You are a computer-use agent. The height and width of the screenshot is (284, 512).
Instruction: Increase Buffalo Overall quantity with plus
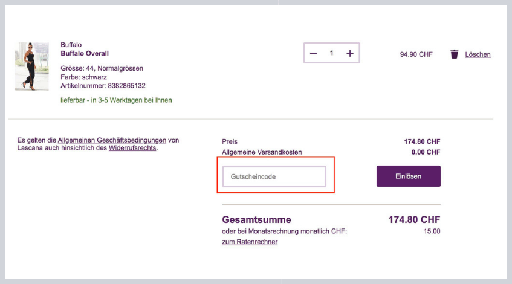click(x=350, y=53)
